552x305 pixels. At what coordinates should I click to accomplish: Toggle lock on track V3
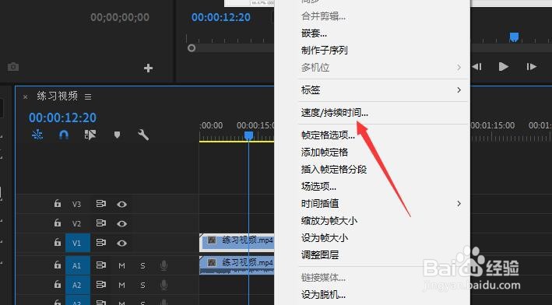[x=58, y=204]
